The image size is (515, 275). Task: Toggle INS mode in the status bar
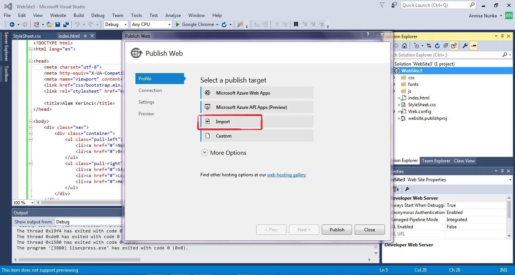pos(504,270)
